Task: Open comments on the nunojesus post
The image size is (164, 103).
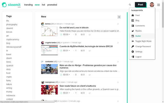Action: click(83, 93)
